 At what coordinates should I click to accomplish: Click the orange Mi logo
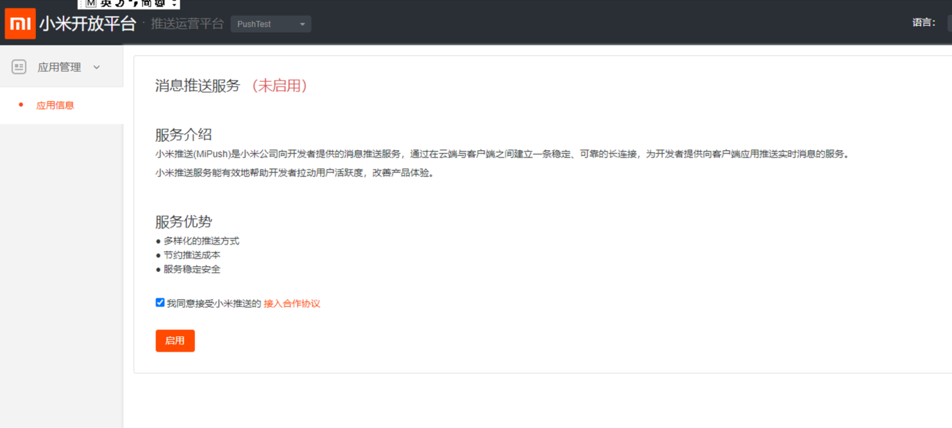click(20, 24)
